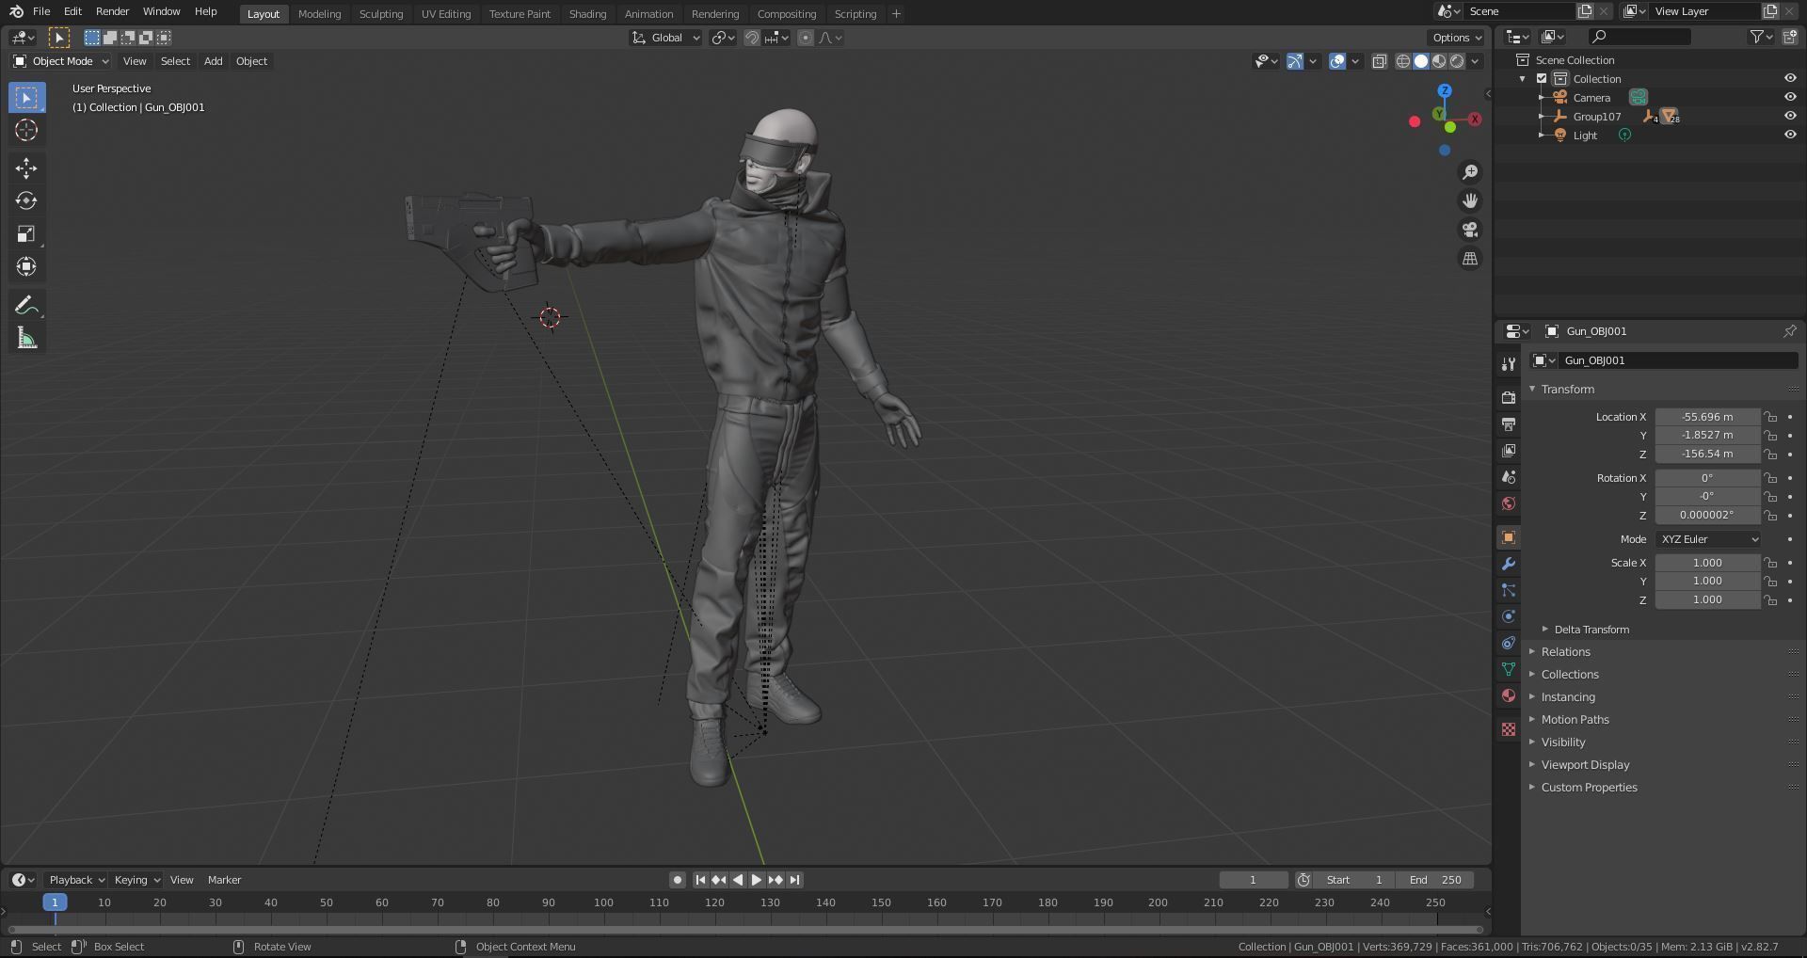Open the Particles properties tab
Screen dimensions: 1807x958
click(1509, 590)
